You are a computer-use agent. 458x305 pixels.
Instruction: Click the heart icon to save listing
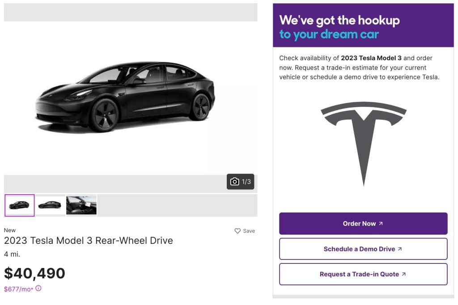(x=237, y=231)
